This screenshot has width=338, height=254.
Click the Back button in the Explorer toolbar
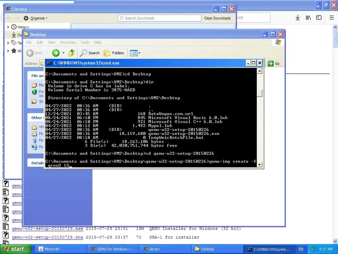34,53
